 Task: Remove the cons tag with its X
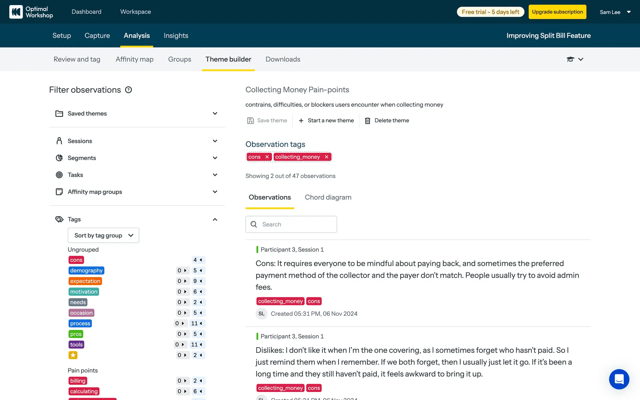pos(267,157)
